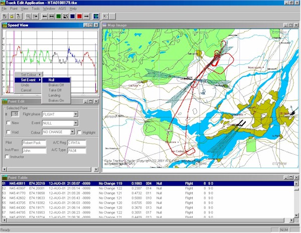This screenshot has height=233, width=301.
Task: Click the right arrow toolbar icon
Action: click(x=87, y=17)
